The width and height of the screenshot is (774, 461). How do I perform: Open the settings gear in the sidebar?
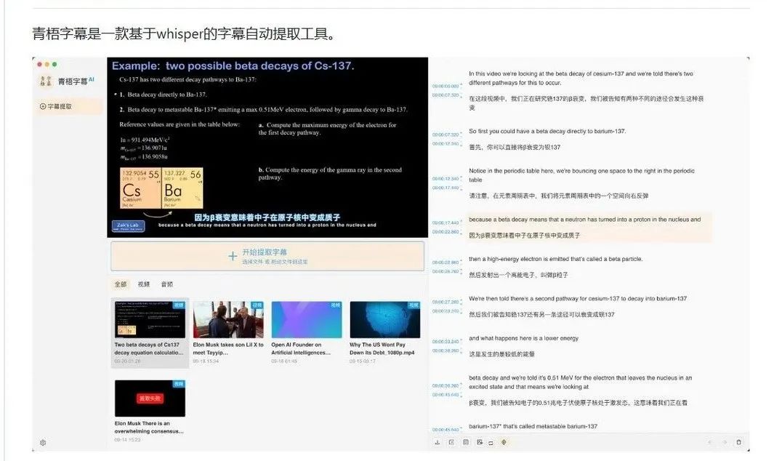[x=43, y=443]
